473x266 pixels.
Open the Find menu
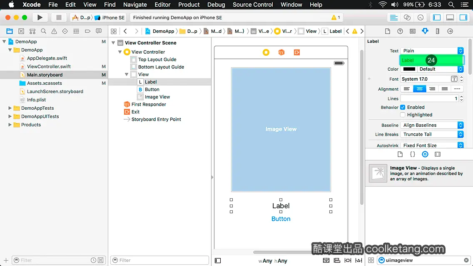click(x=110, y=5)
